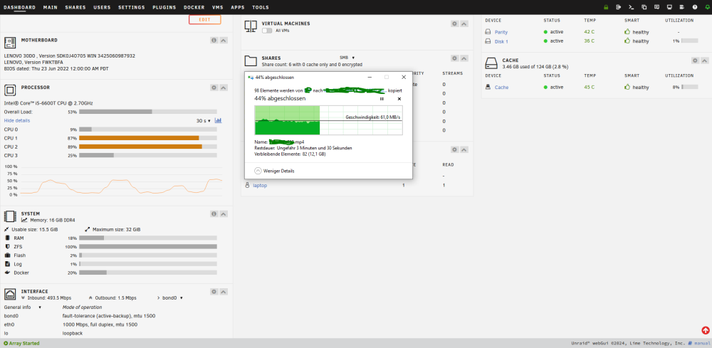Click the red back-to-top arrow
Image resolution: width=712 pixels, height=348 pixels.
(705, 330)
